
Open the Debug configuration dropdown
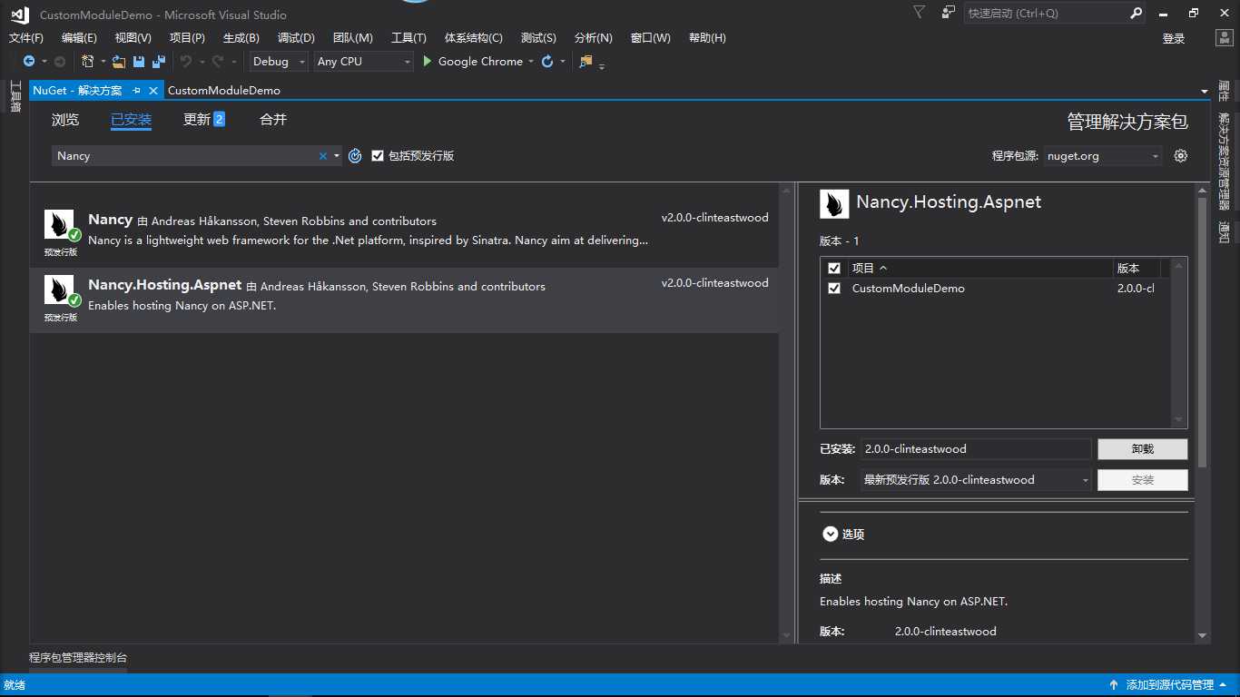[280, 62]
